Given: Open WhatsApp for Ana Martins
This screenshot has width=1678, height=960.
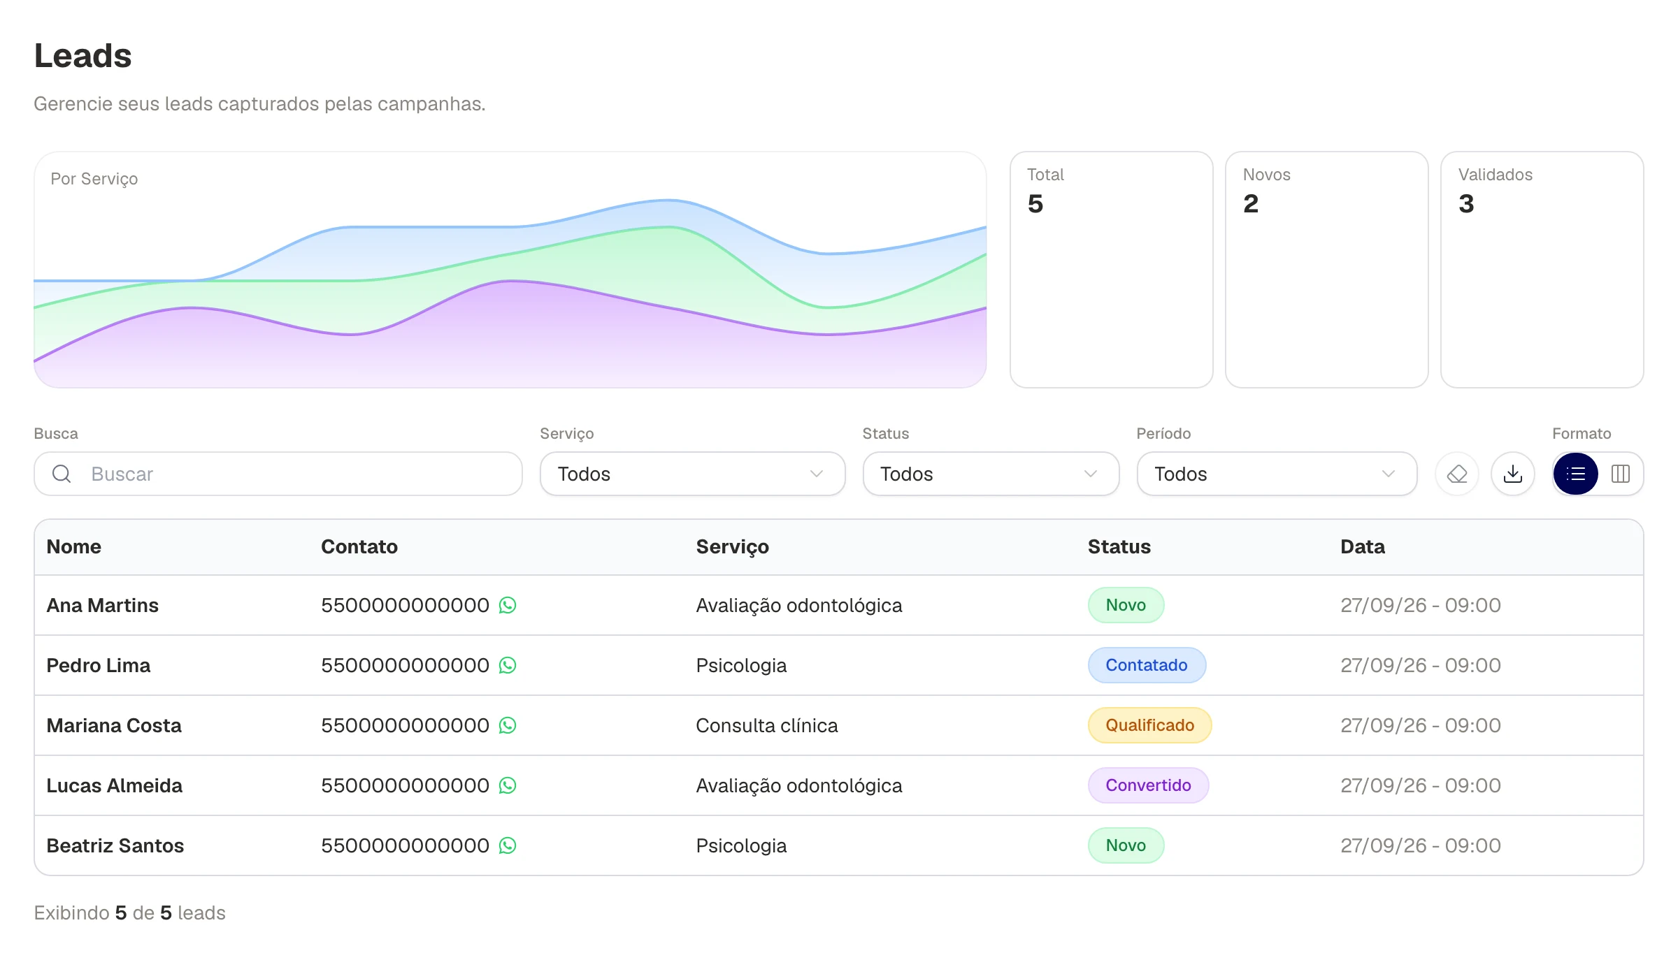Looking at the screenshot, I should click(x=508, y=605).
